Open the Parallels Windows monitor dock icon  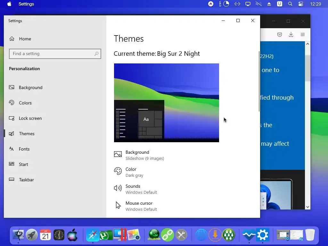coord(120,235)
